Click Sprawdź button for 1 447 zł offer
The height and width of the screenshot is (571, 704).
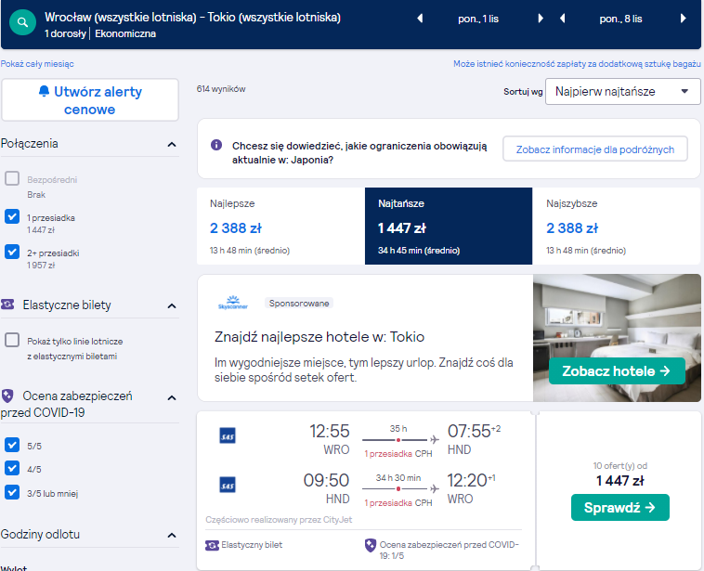point(620,508)
